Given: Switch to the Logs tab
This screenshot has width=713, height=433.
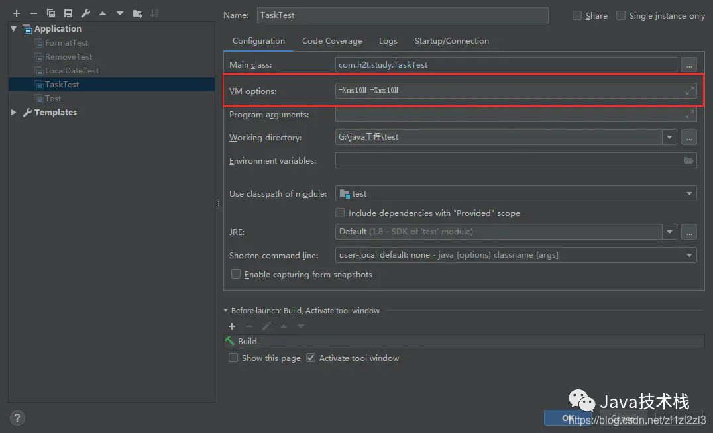Looking at the screenshot, I should click(388, 41).
